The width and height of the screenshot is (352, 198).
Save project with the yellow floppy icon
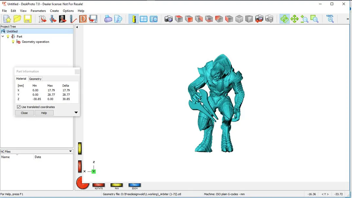click(x=27, y=19)
